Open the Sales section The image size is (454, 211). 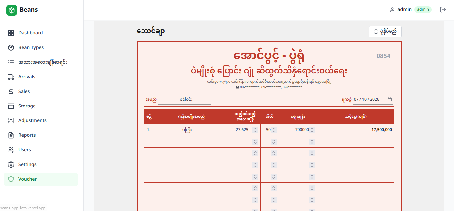pos(41,91)
